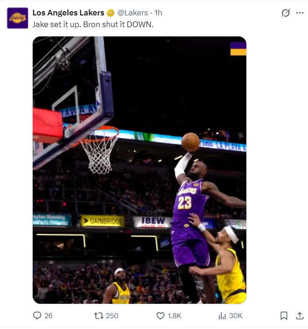
Task: Click the "Jake set it up" post text
Action: point(93,24)
